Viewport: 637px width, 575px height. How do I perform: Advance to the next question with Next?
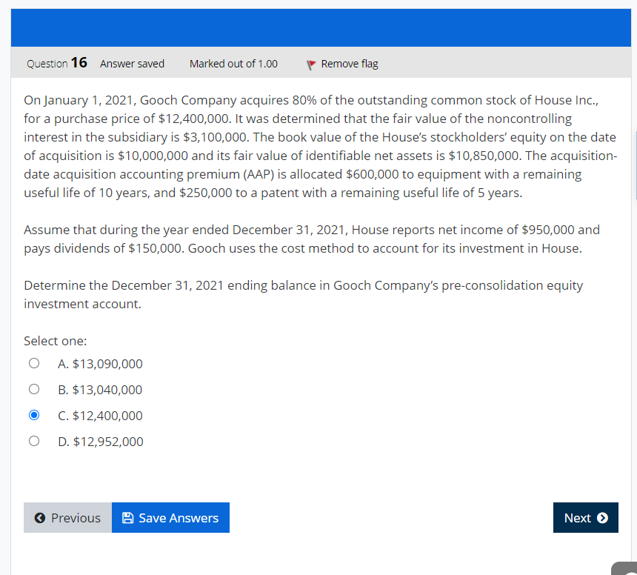(x=585, y=517)
